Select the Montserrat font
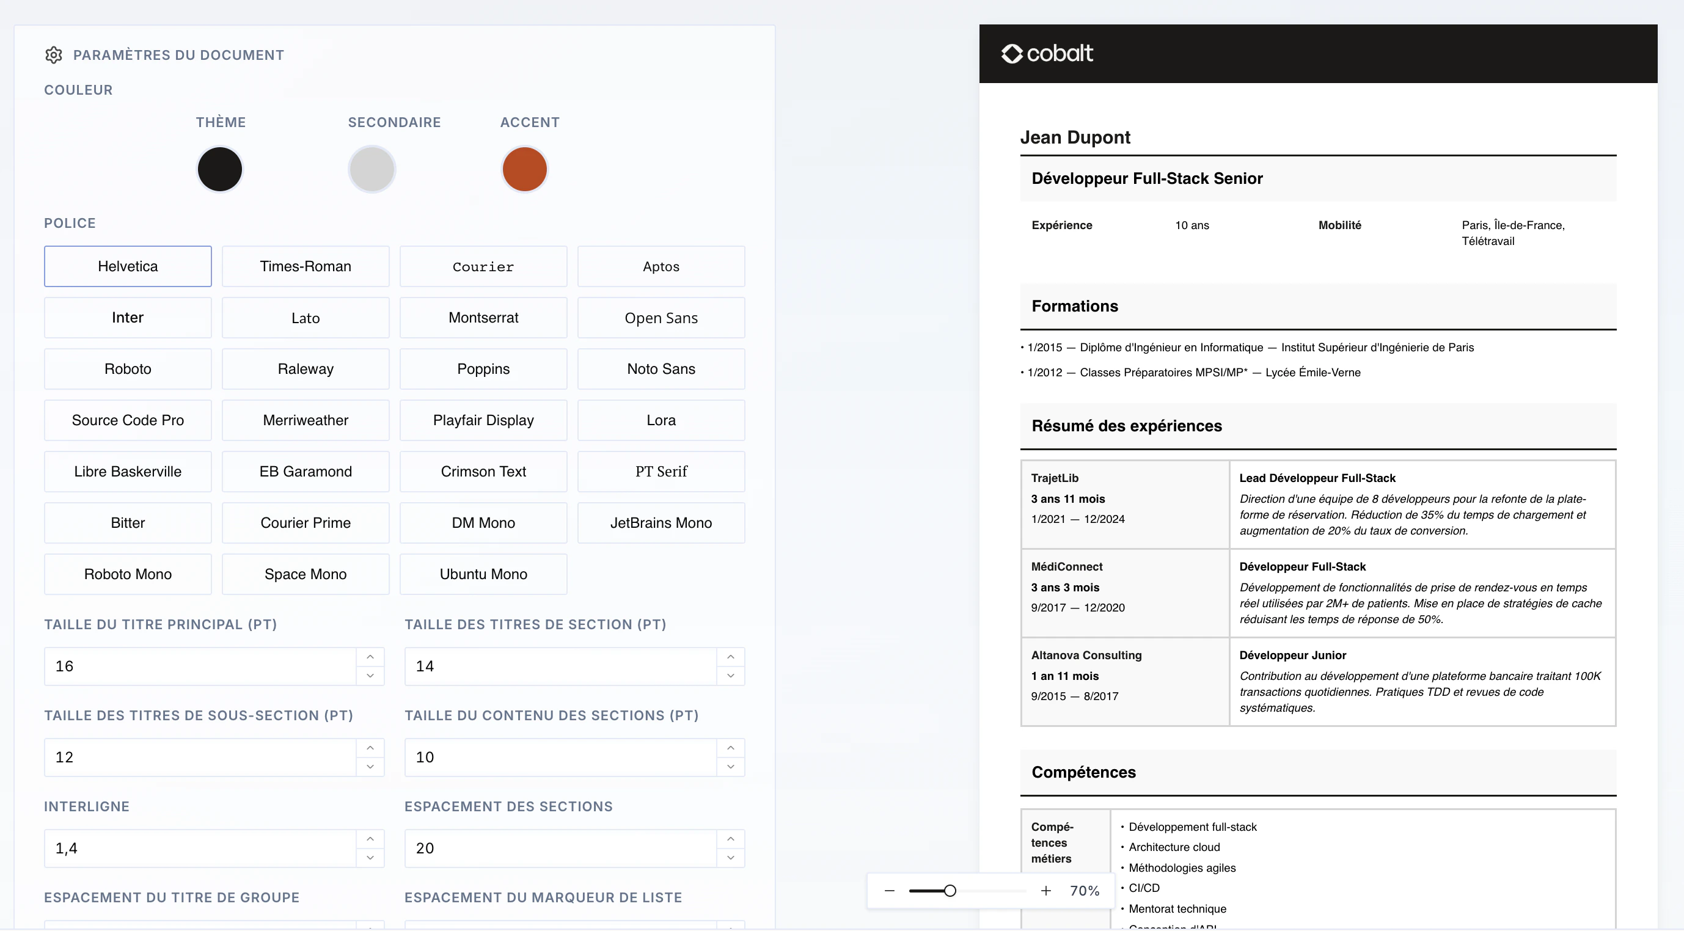The width and height of the screenshot is (1684, 931). [484, 318]
